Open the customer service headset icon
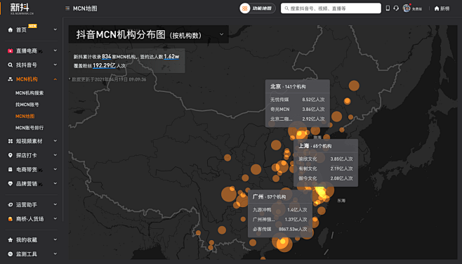This screenshot has width=462, height=264. (396, 8)
